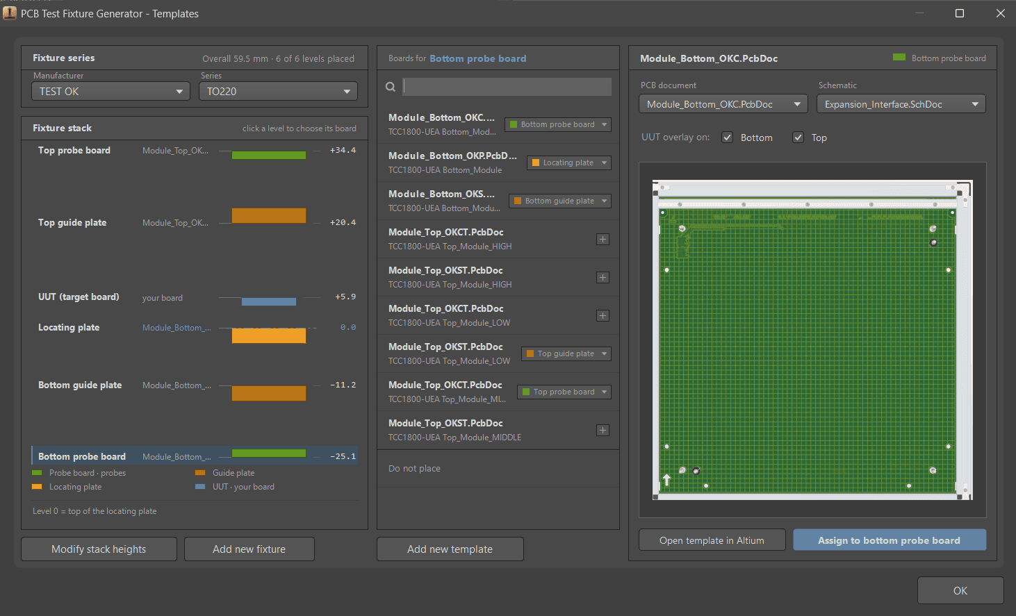This screenshot has height=616, width=1016.
Task: Select the Bottom probe board stack level
Action: coord(195,456)
